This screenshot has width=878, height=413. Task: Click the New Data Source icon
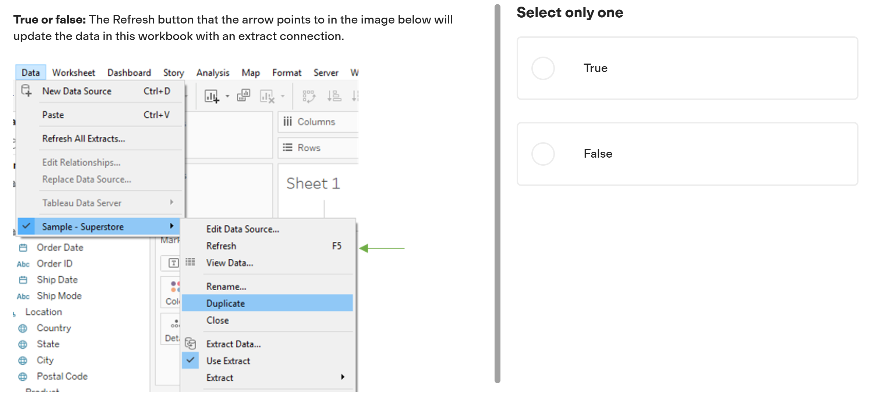click(x=26, y=90)
